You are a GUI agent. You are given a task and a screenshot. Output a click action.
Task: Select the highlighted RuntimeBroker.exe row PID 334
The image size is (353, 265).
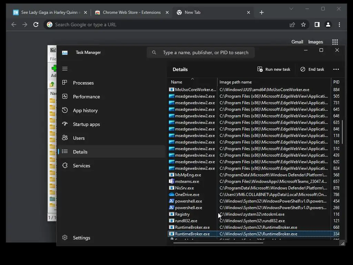point(254,234)
